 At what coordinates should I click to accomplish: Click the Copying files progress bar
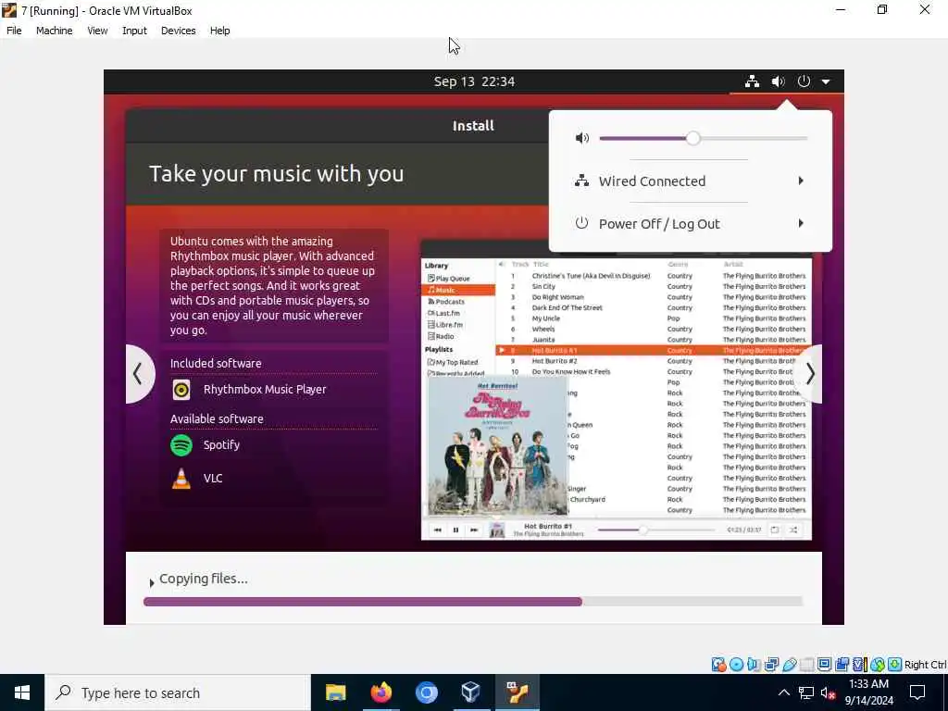click(473, 602)
